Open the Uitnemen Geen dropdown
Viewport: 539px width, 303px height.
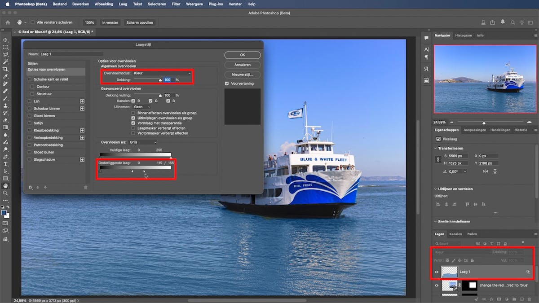pyautogui.click(x=142, y=107)
